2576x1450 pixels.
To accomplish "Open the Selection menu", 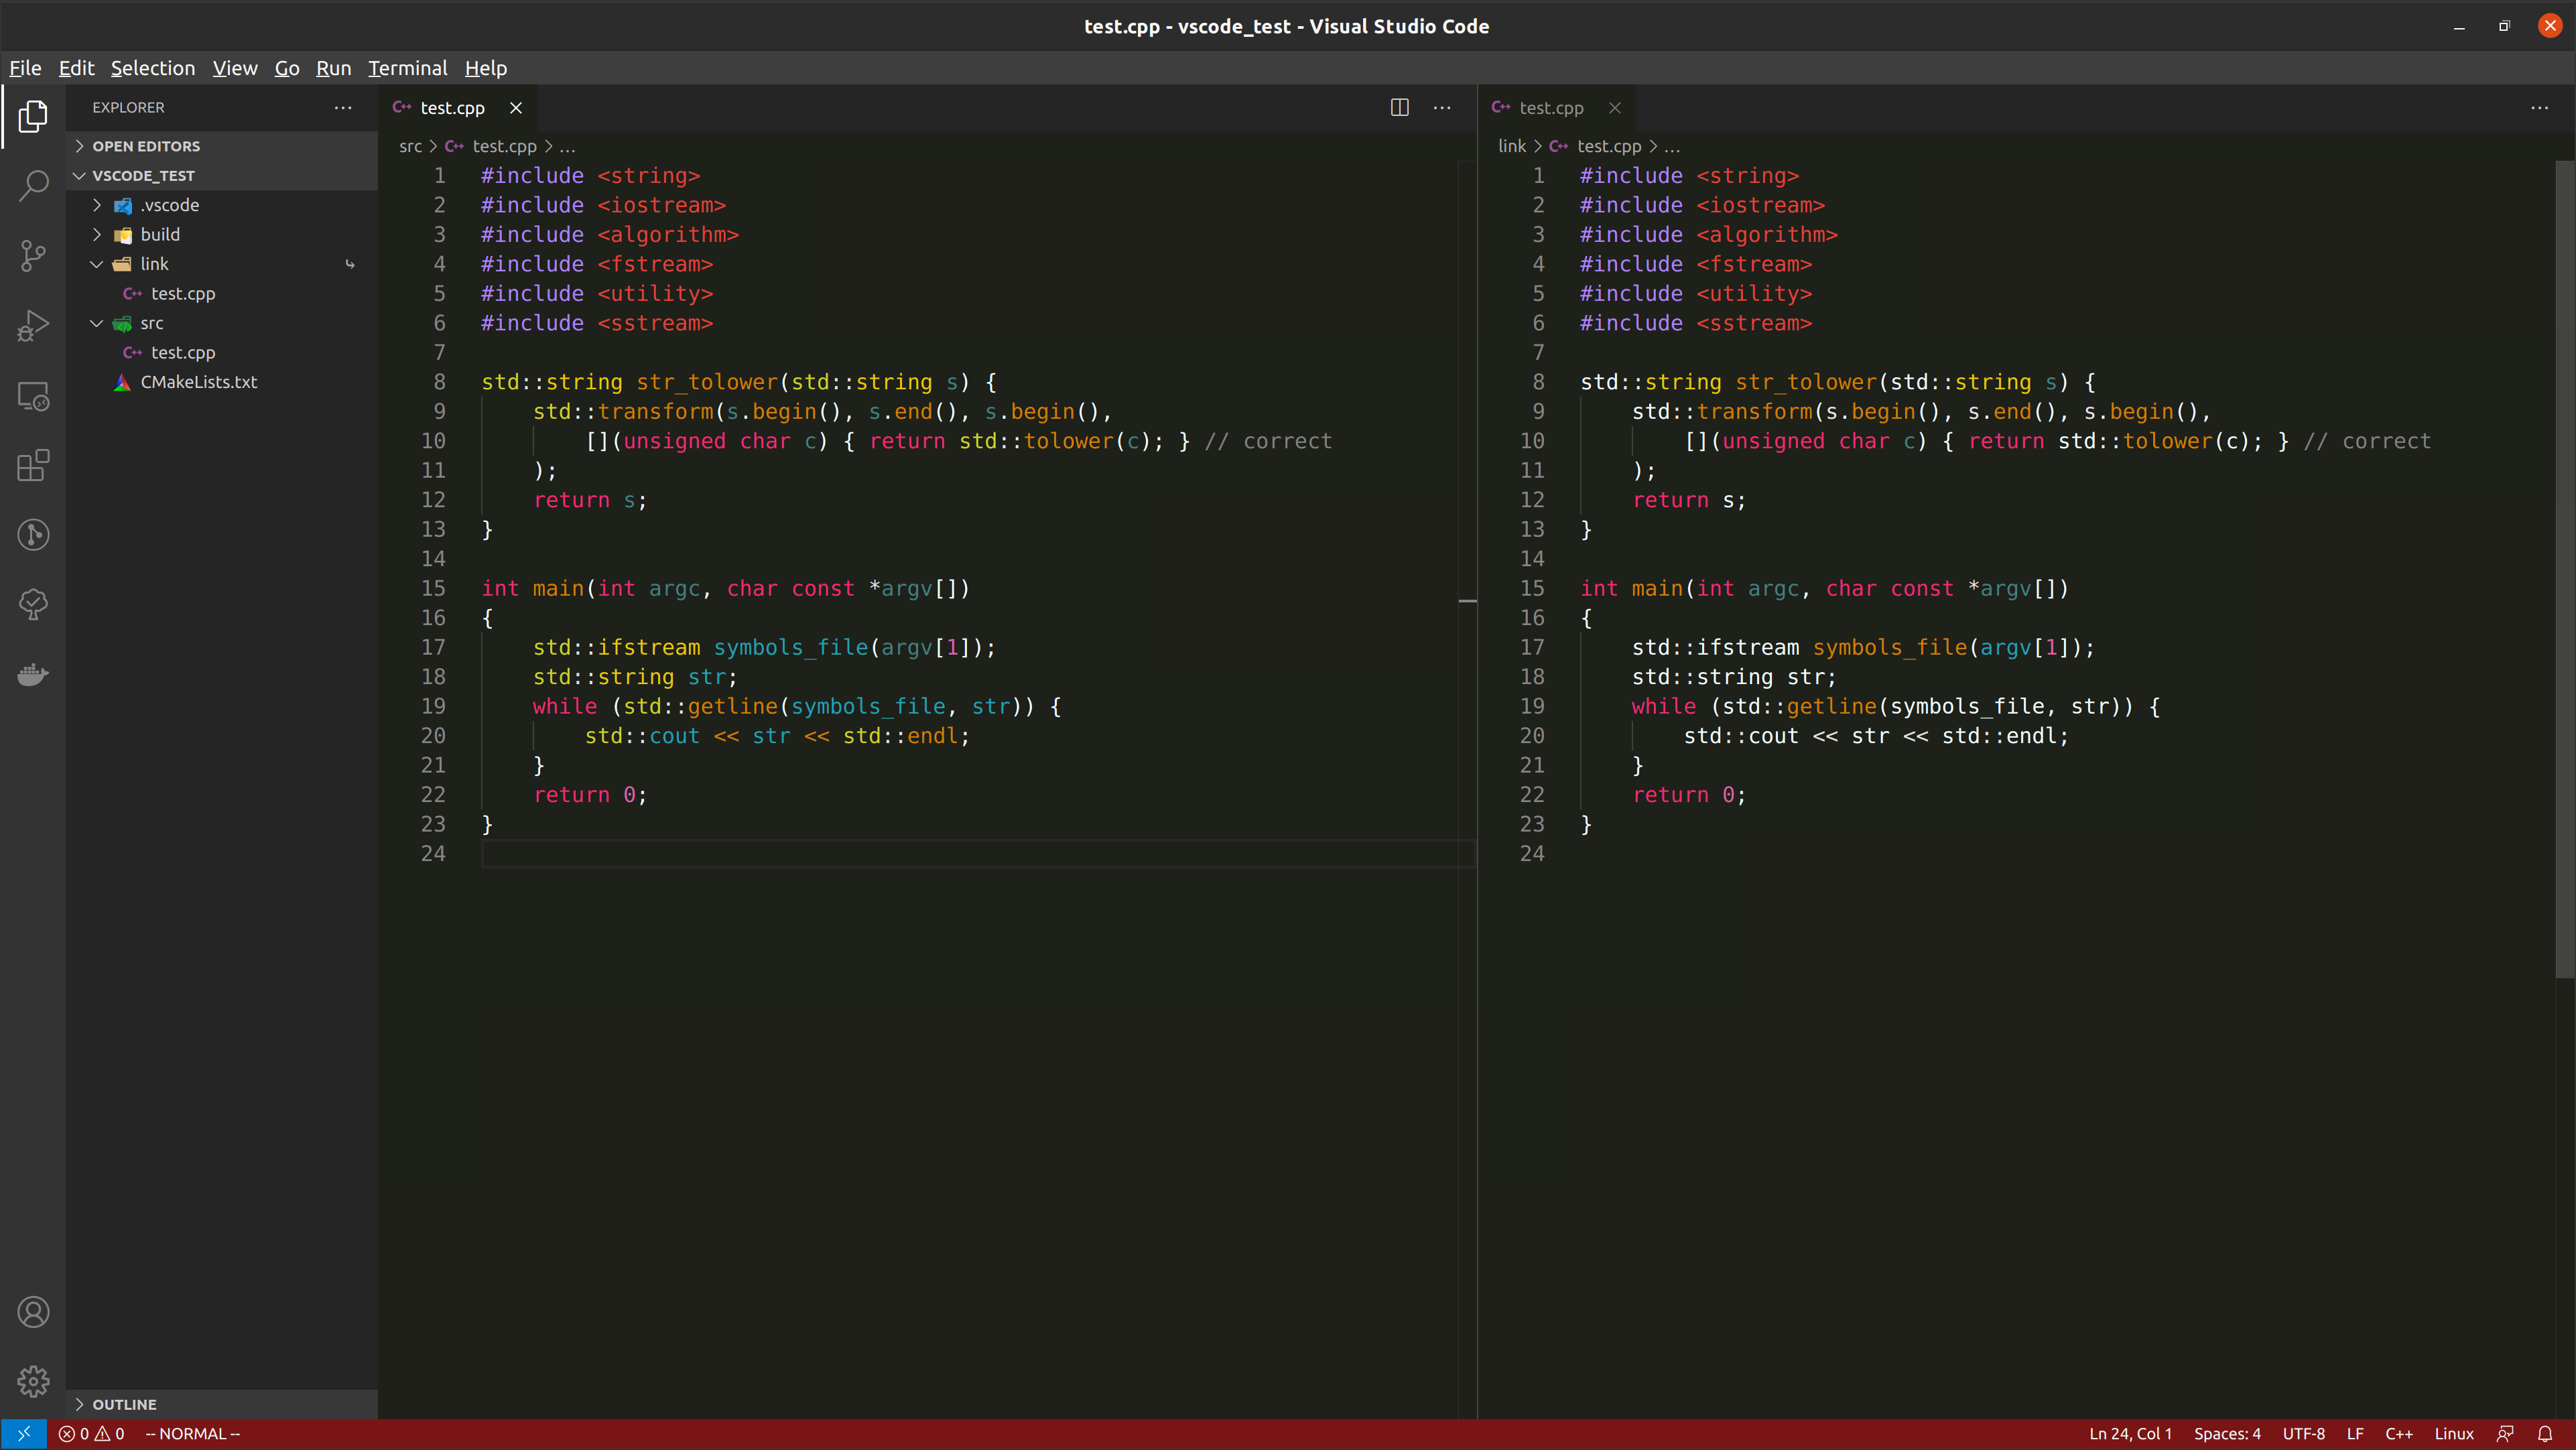I will pos(153,68).
